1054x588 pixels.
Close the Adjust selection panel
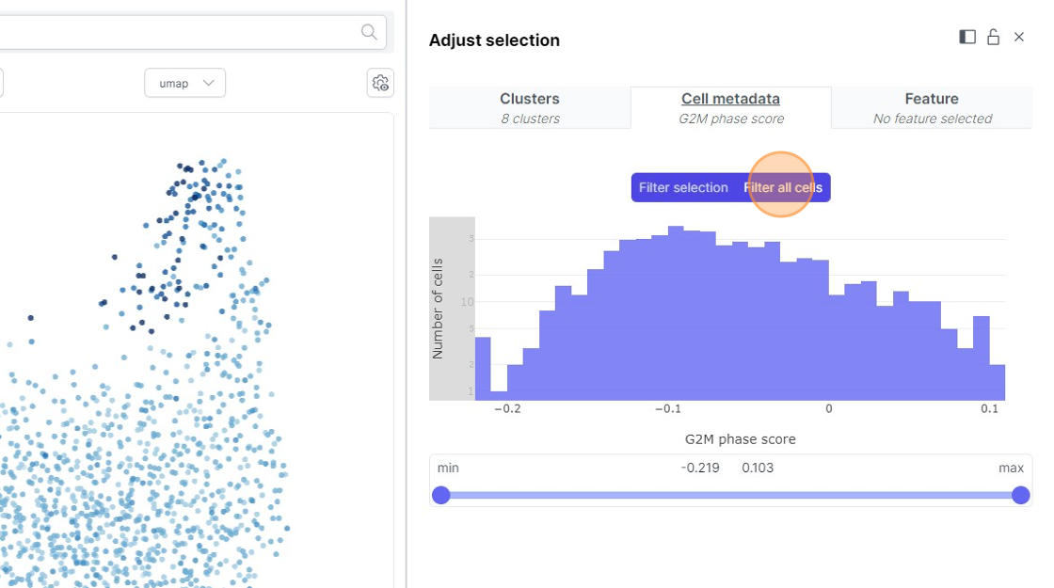click(1018, 37)
